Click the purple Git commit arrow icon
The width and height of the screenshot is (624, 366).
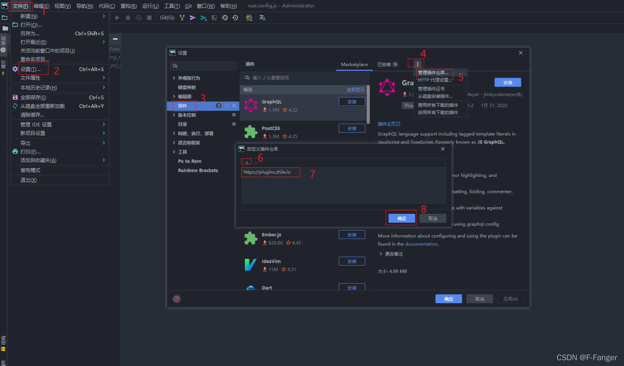tap(192, 18)
